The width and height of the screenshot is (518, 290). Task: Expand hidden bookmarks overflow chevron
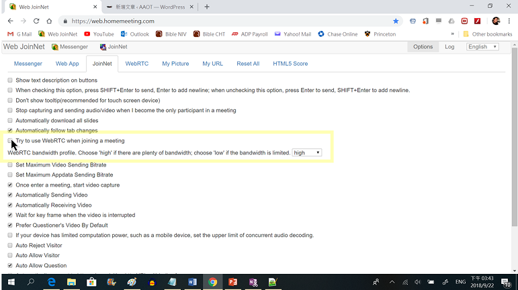click(x=452, y=34)
